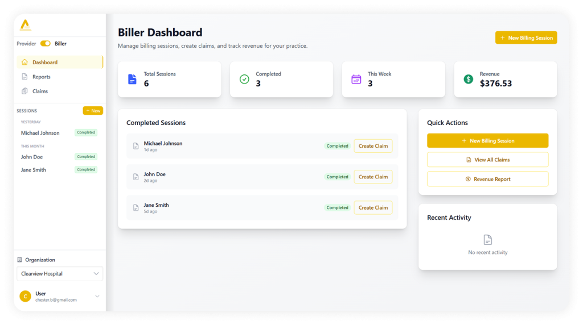583x325 pixels.
Task: Open the Revenue Report quick action
Action: (x=487, y=179)
